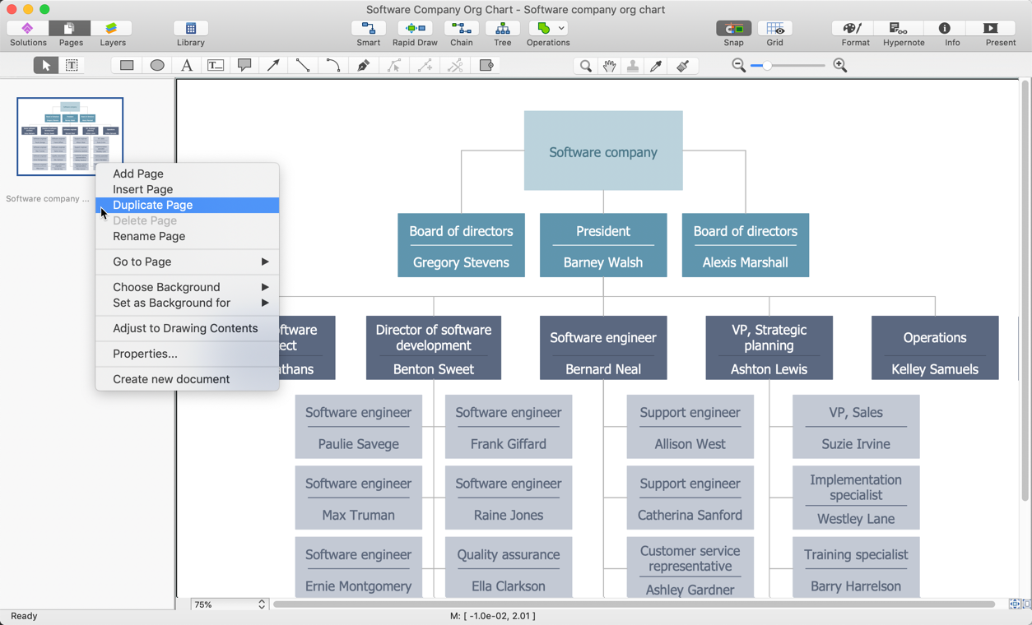
Task: Select the Callout shape tool
Action: [244, 65]
